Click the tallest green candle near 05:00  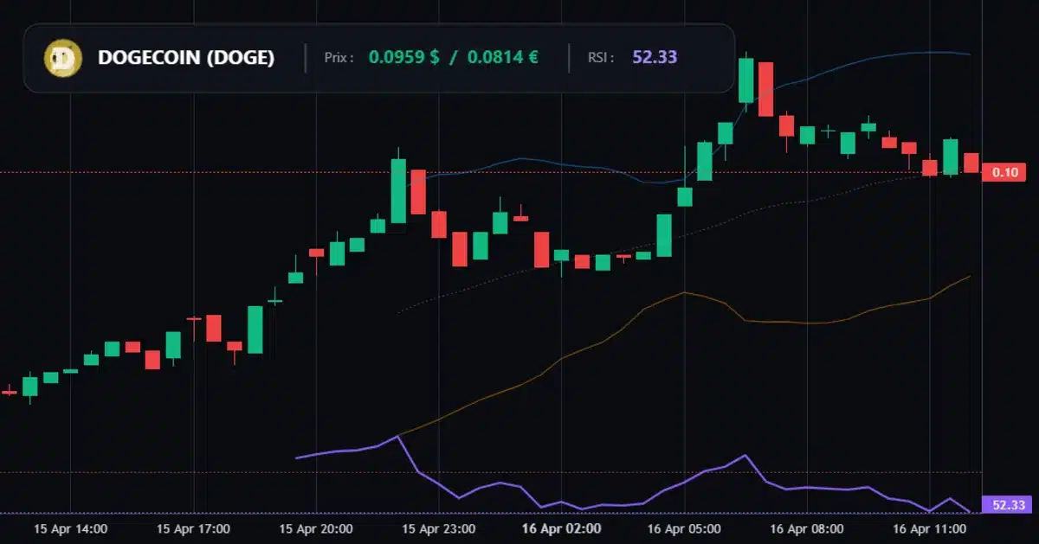click(x=745, y=82)
